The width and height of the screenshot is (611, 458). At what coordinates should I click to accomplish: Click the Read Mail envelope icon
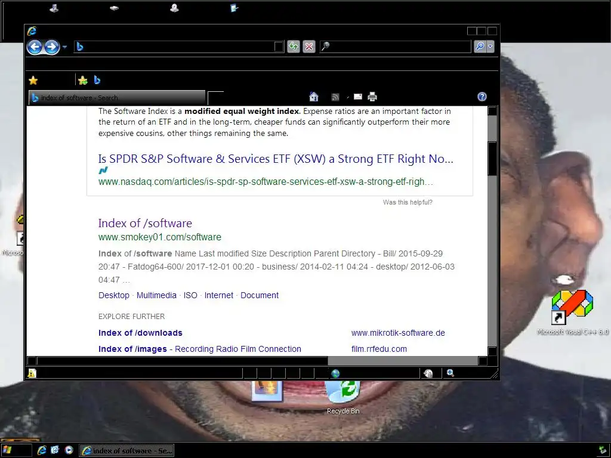358,97
